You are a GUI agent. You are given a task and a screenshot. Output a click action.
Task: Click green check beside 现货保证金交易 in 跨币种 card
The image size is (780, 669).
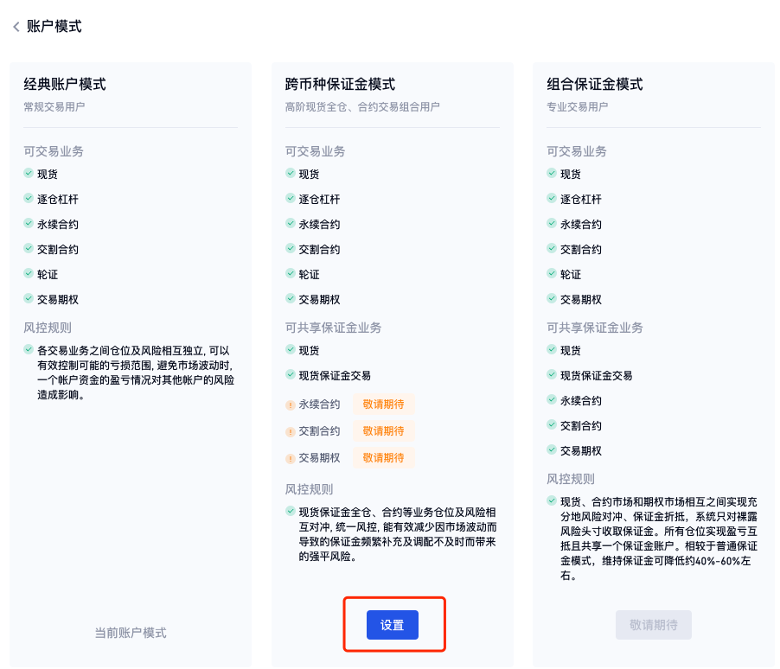(x=291, y=375)
